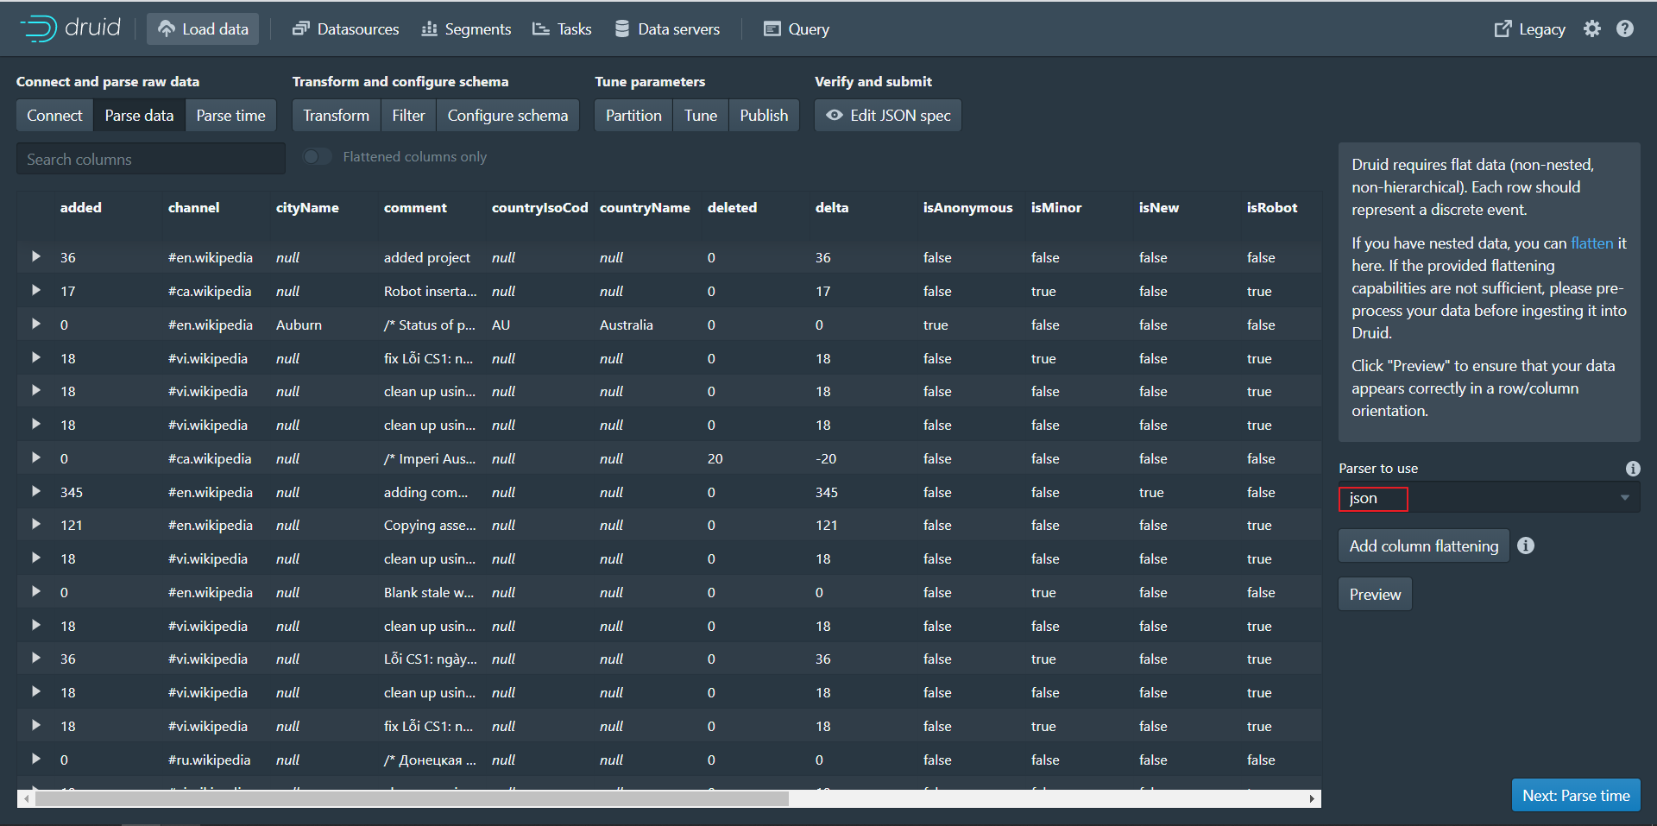Image resolution: width=1657 pixels, height=826 pixels.
Task: Click the countryName column header
Action: (645, 207)
